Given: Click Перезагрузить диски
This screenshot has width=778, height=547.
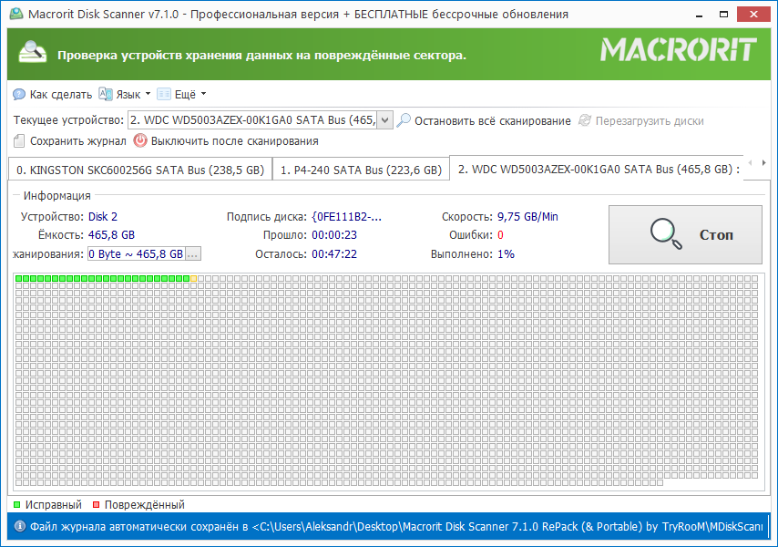Looking at the screenshot, I should 650,120.
